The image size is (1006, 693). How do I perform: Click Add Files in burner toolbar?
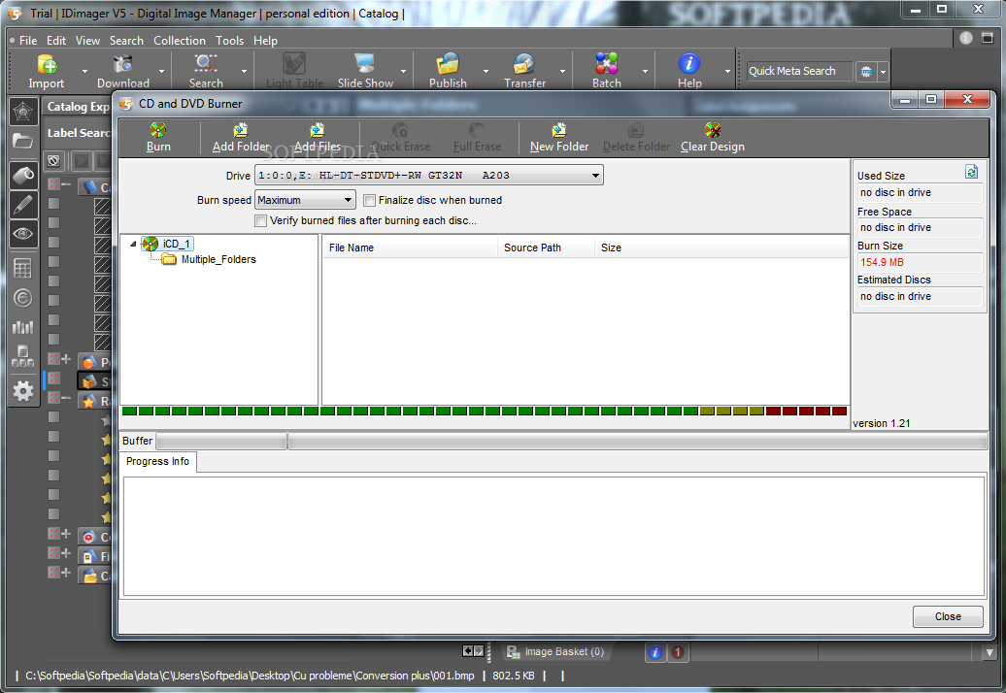click(318, 138)
